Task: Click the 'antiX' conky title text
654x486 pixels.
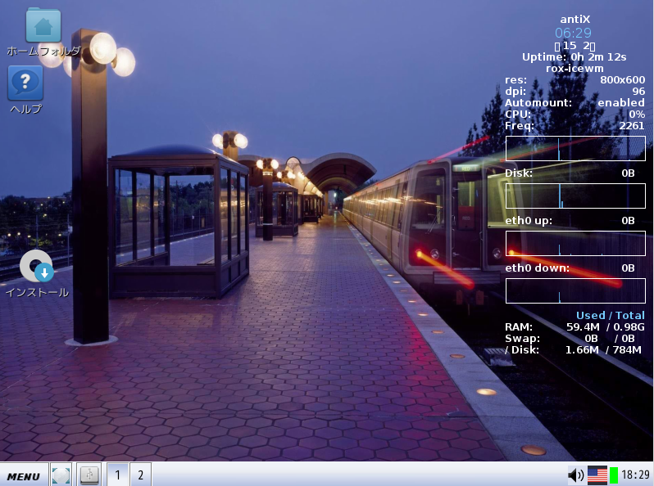Action: (x=575, y=19)
